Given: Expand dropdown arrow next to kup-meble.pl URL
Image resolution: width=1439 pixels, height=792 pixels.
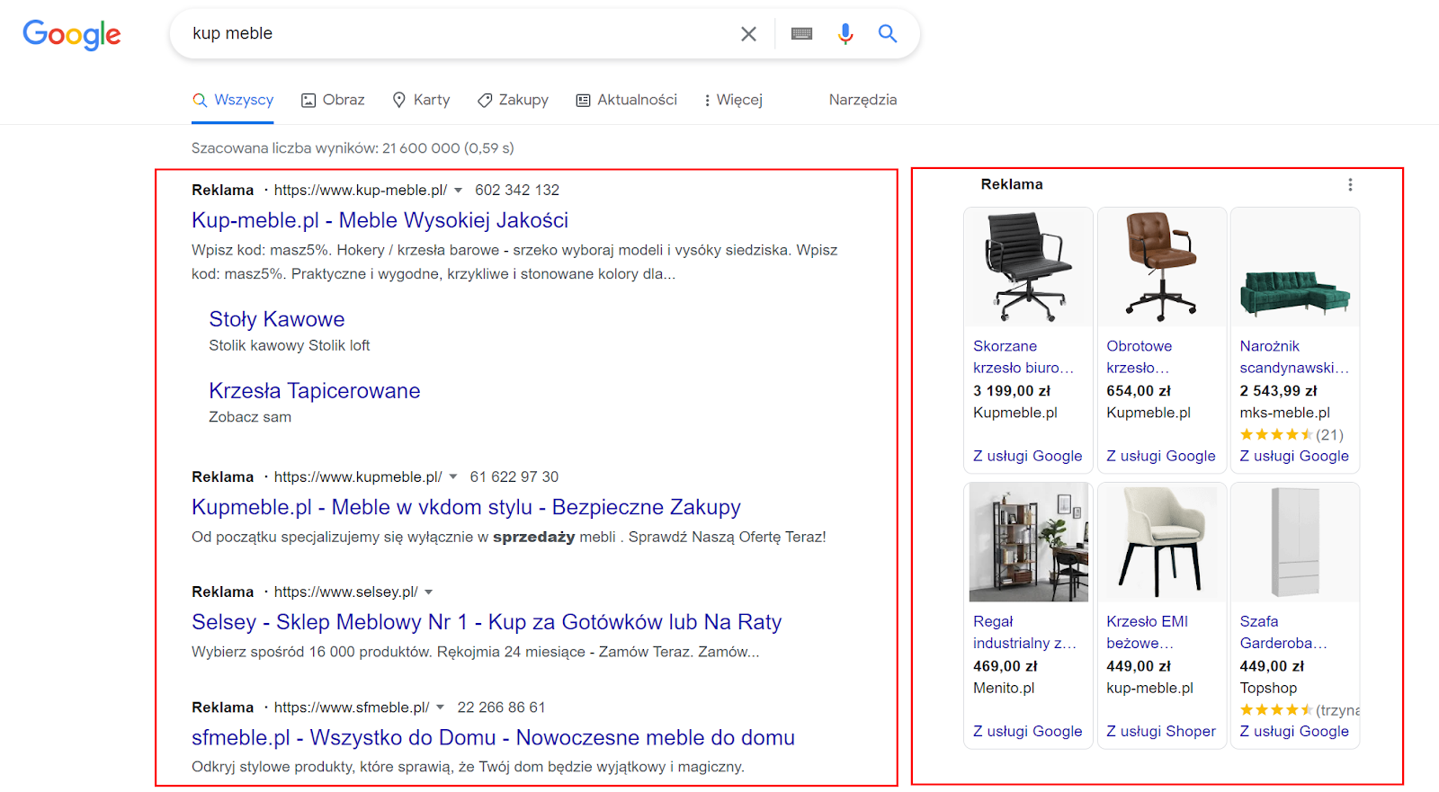Looking at the screenshot, I should [x=458, y=191].
